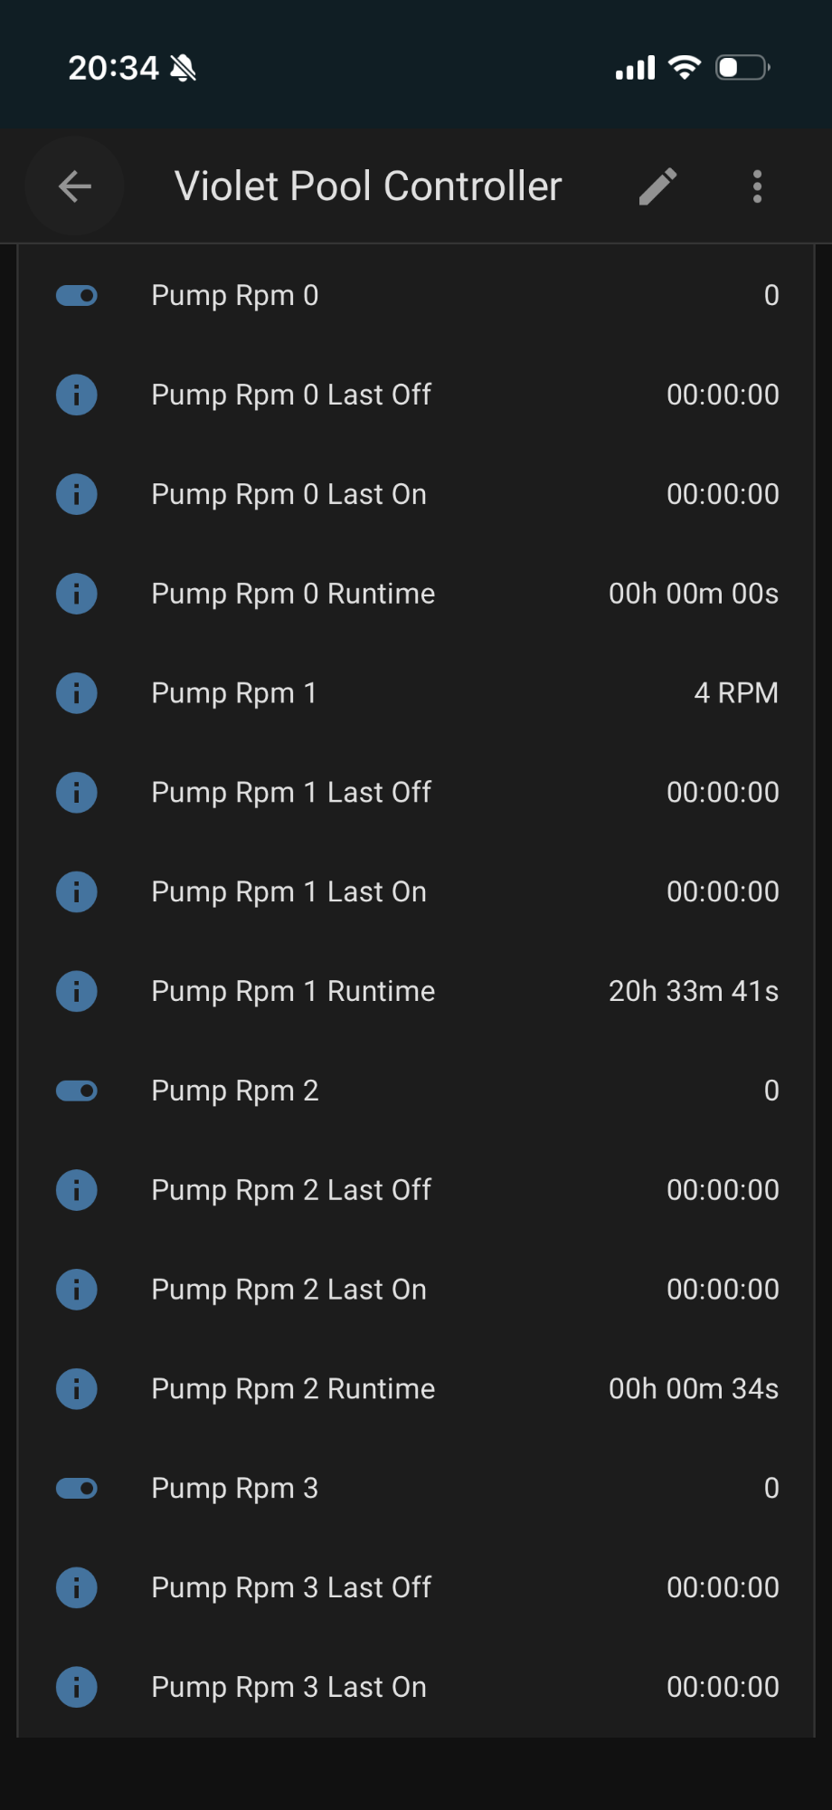Tap the toggle icon for Pump Rpm 3
Image resolution: width=832 pixels, height=1810 pixels.
click(77, 1488)
